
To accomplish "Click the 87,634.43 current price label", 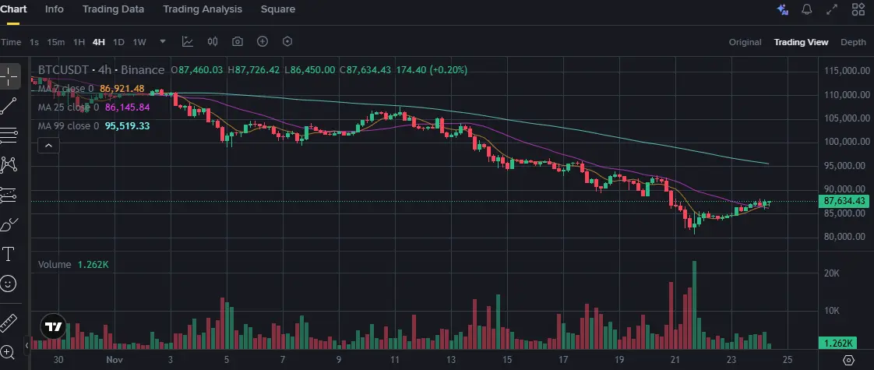I will (x=844, y=201).
